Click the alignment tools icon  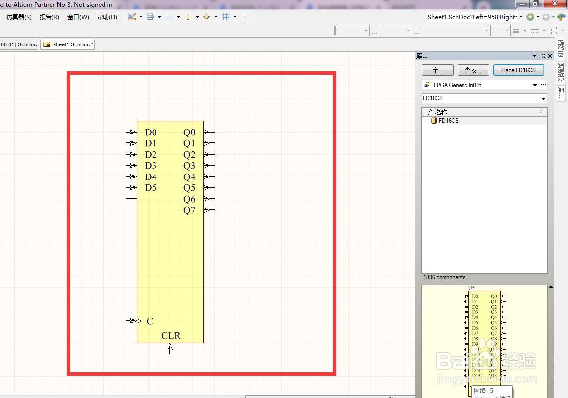151,17
